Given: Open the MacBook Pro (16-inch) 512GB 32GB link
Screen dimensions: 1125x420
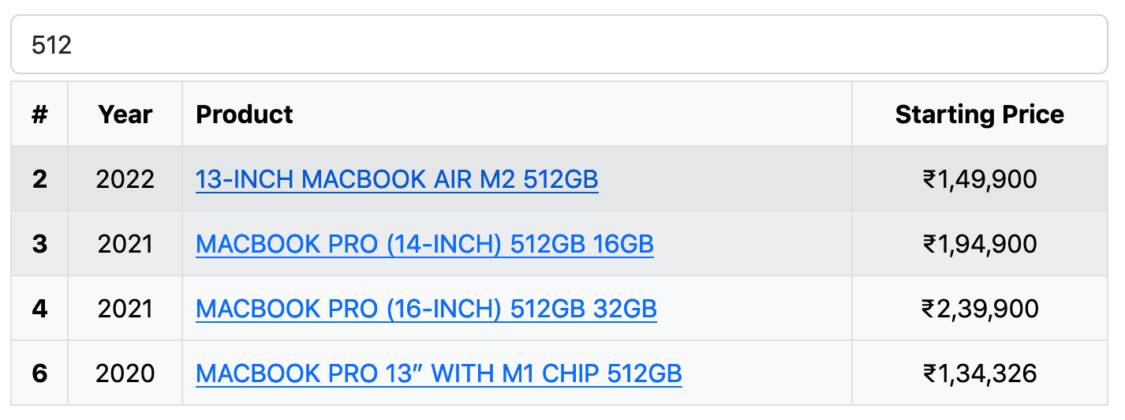Looking at the screenshot, I should (426, 309).
